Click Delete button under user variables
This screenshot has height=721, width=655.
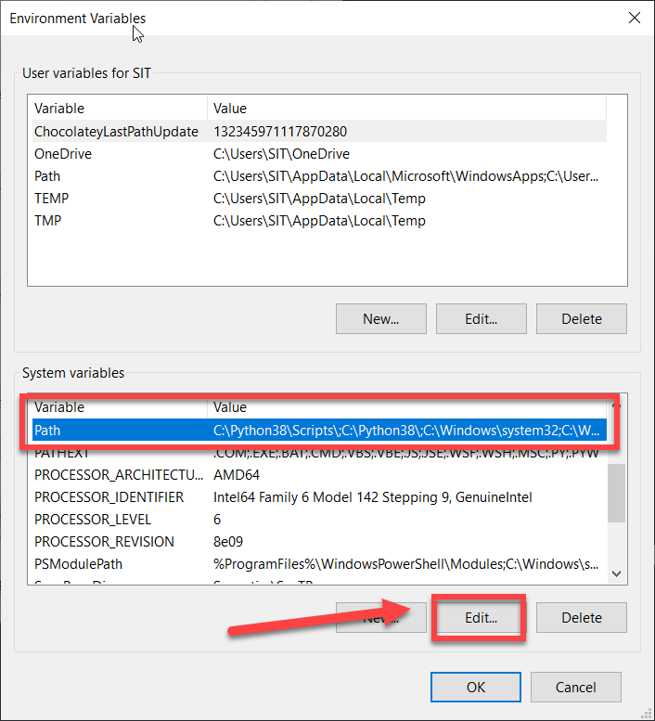coord(582,318)
